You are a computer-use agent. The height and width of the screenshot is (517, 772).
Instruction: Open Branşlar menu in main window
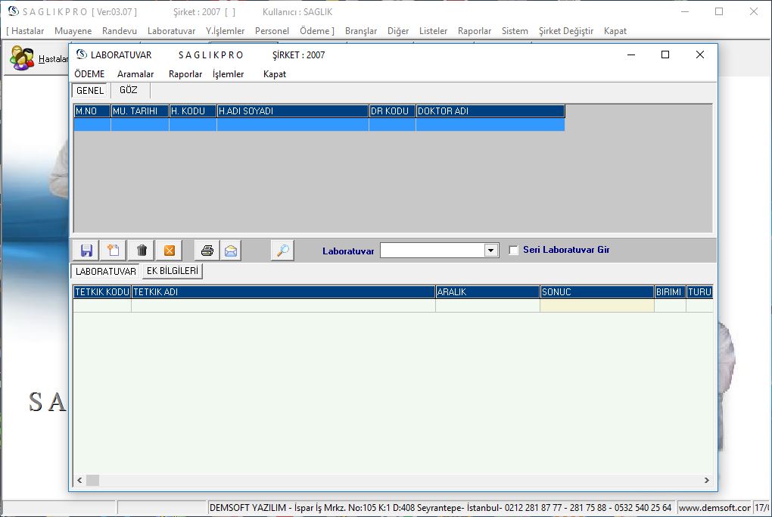pyautogui.click(x=361, y=31)
